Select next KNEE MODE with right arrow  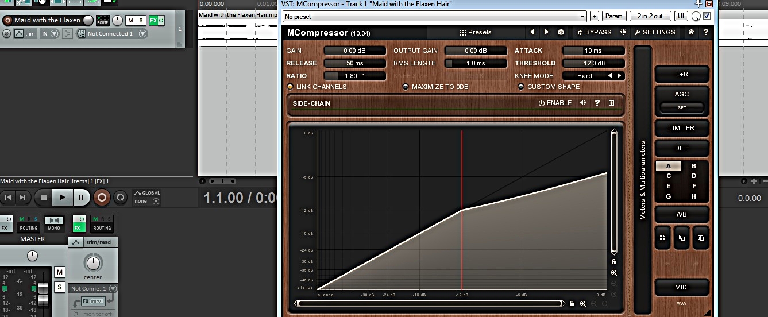(x=619, y=76)
